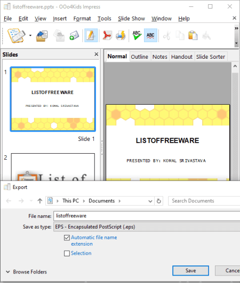240x283 pixels.
Task: Open the Tools menu
Action: click(x=105, y=19)
